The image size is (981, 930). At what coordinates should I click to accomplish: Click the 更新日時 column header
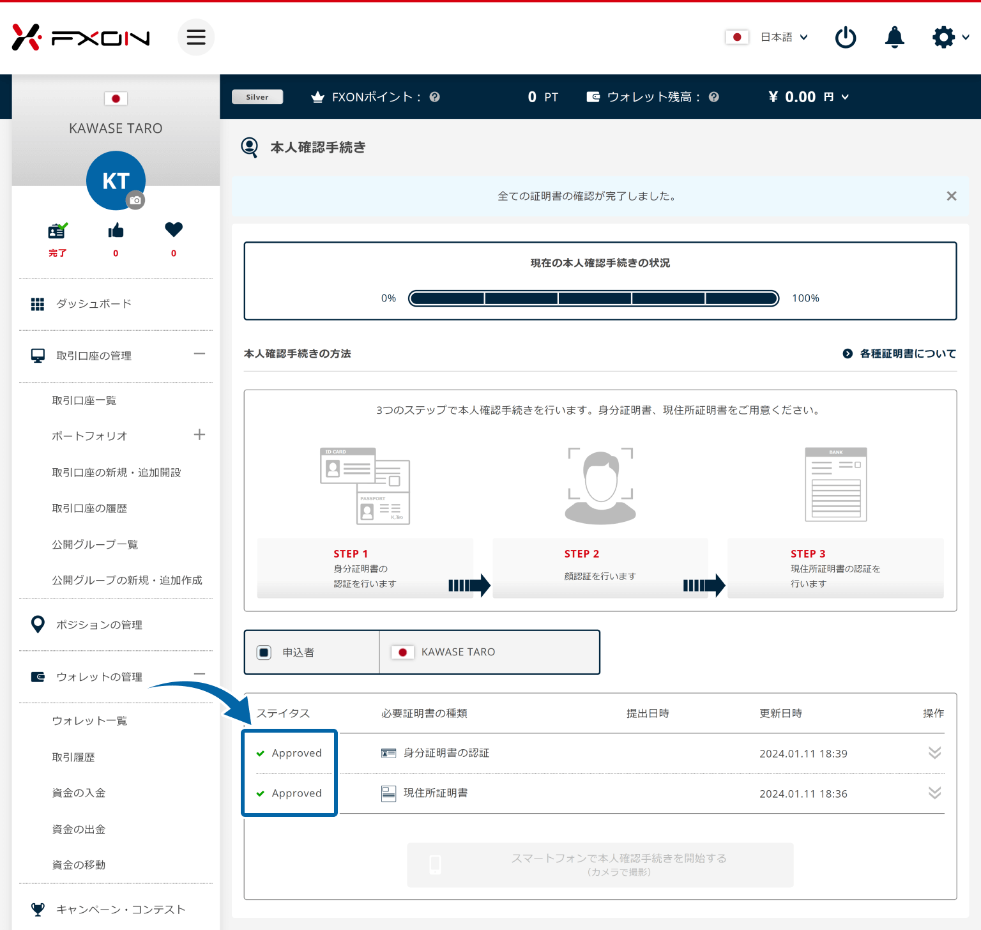(780, 713)
